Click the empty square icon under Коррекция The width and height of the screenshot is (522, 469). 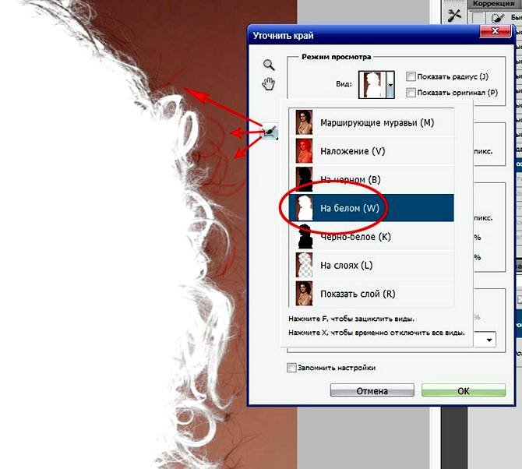pyautogui.click(x=478, y=18)
